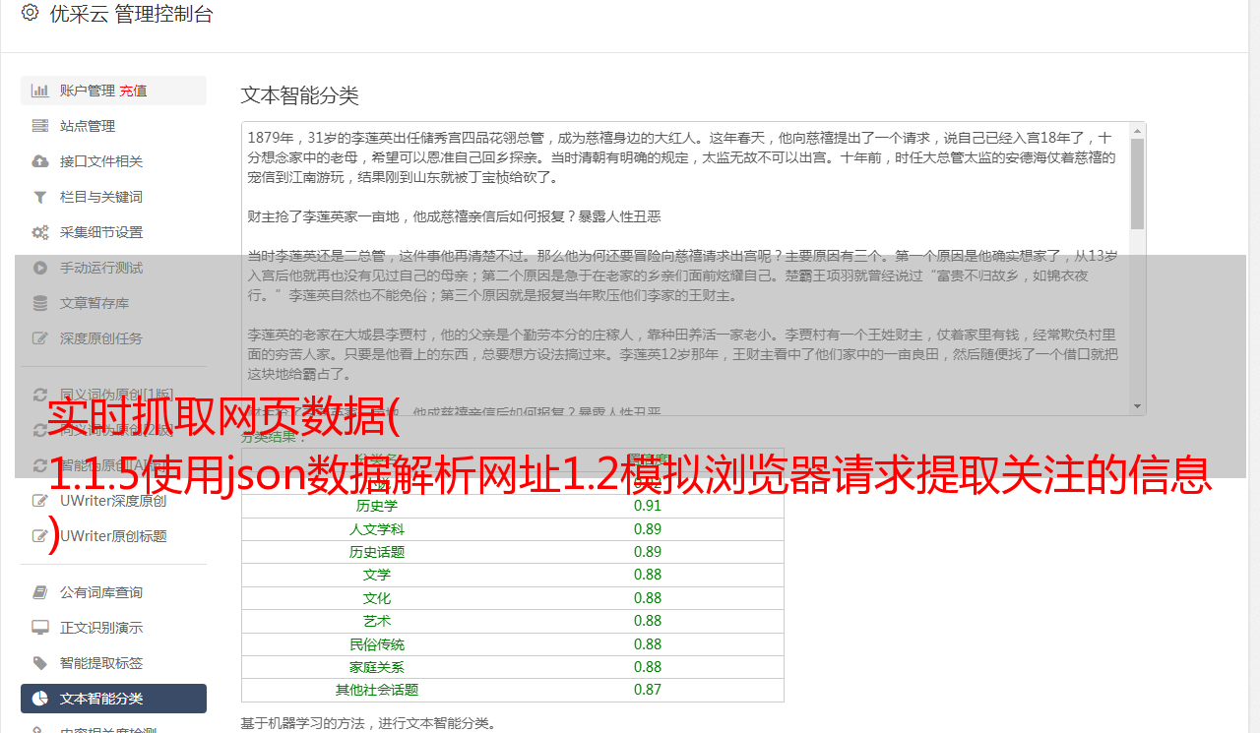Click the 家庭关系 category cell
This screenshot has width=1260, height=733.
[x=377, y=667]
